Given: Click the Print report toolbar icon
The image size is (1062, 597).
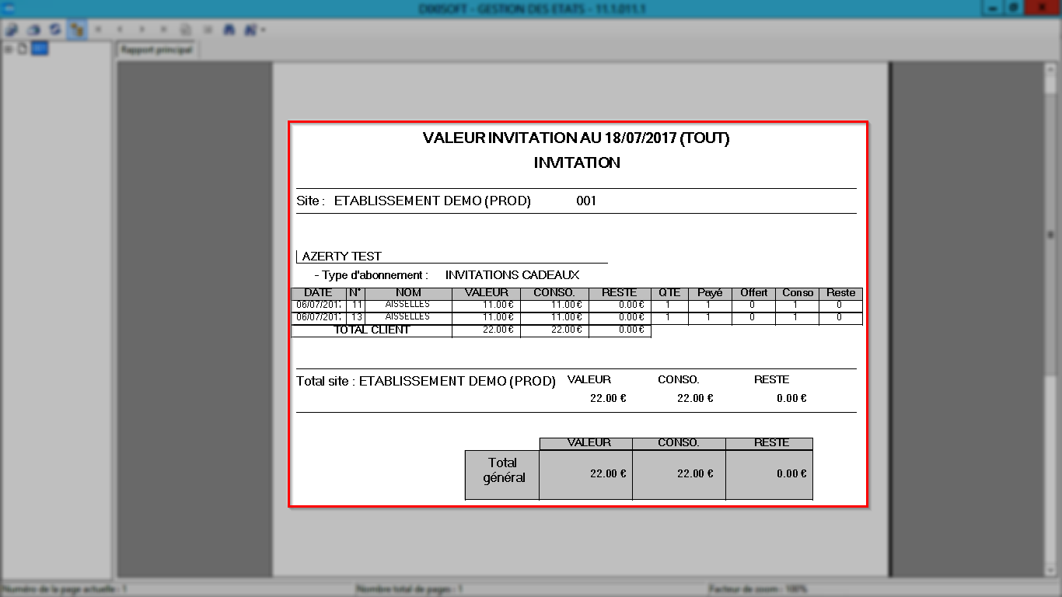Looking at the screenshot, I should tap(33, 30).
